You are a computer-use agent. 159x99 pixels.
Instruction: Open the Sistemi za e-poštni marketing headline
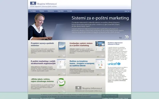[100, 18]
